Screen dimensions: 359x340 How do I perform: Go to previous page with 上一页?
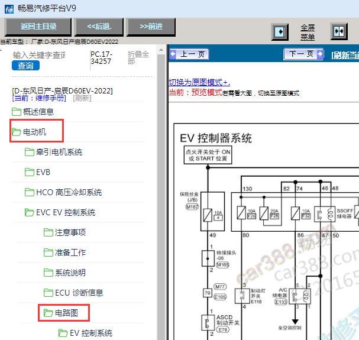click(x=189, y=54)
